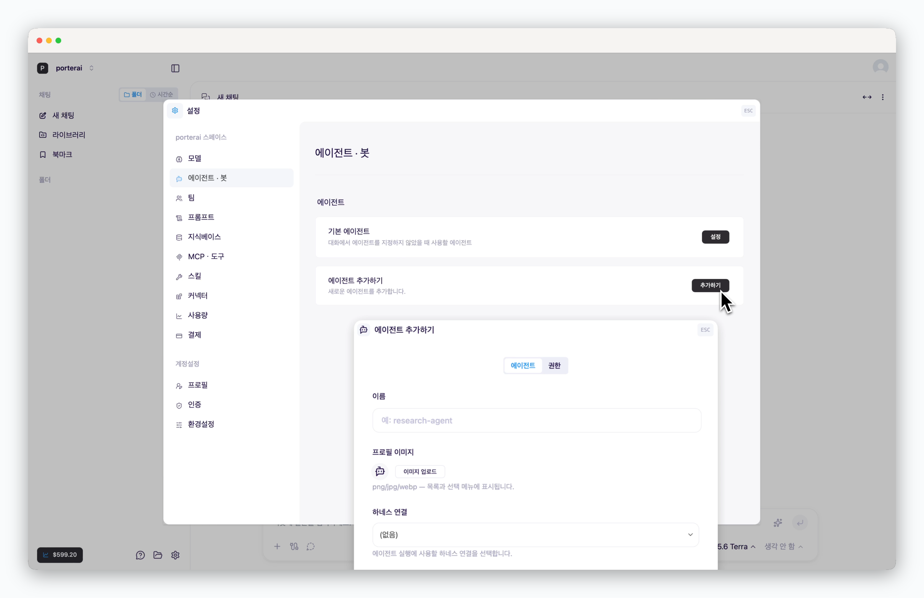The width and height of the screenshot is (924, 598).
Task: Open the 하네스 연결 dropdown
Action: point(536,535)
